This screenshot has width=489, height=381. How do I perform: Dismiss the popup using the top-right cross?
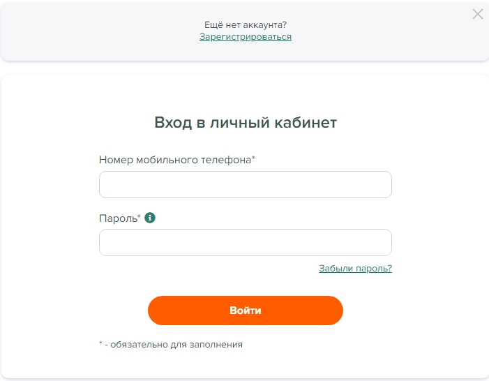(x=477, y=14)
